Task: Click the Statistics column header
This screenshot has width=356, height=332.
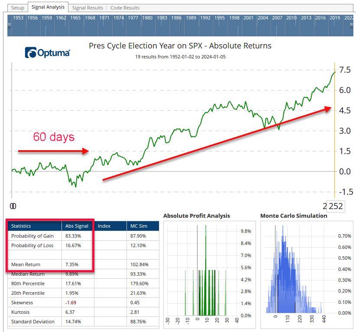Action: coord(21,226)
